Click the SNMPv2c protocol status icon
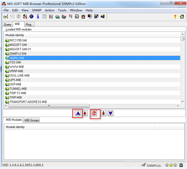This screenshot has width=187, height=169. 144,165
